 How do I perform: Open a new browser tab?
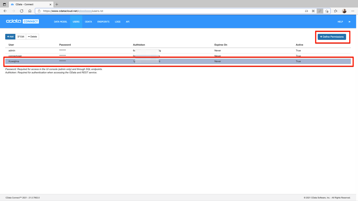(x=57, y=4)
